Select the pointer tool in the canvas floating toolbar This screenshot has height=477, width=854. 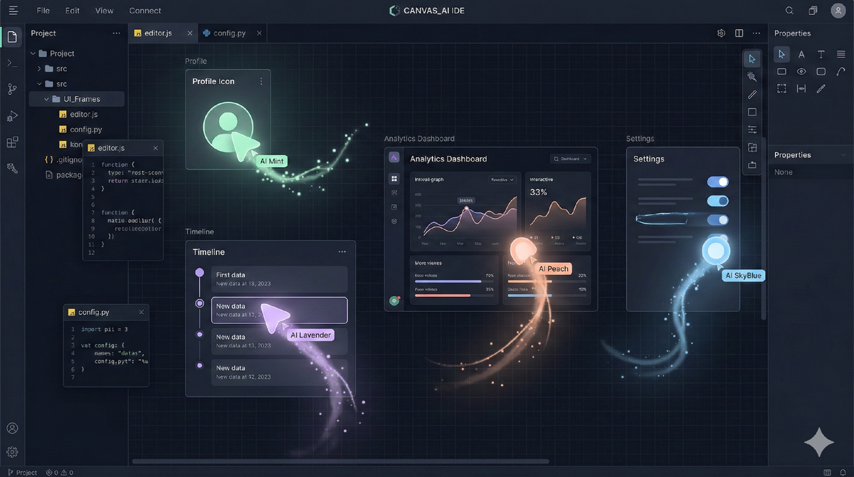point(752,58)
